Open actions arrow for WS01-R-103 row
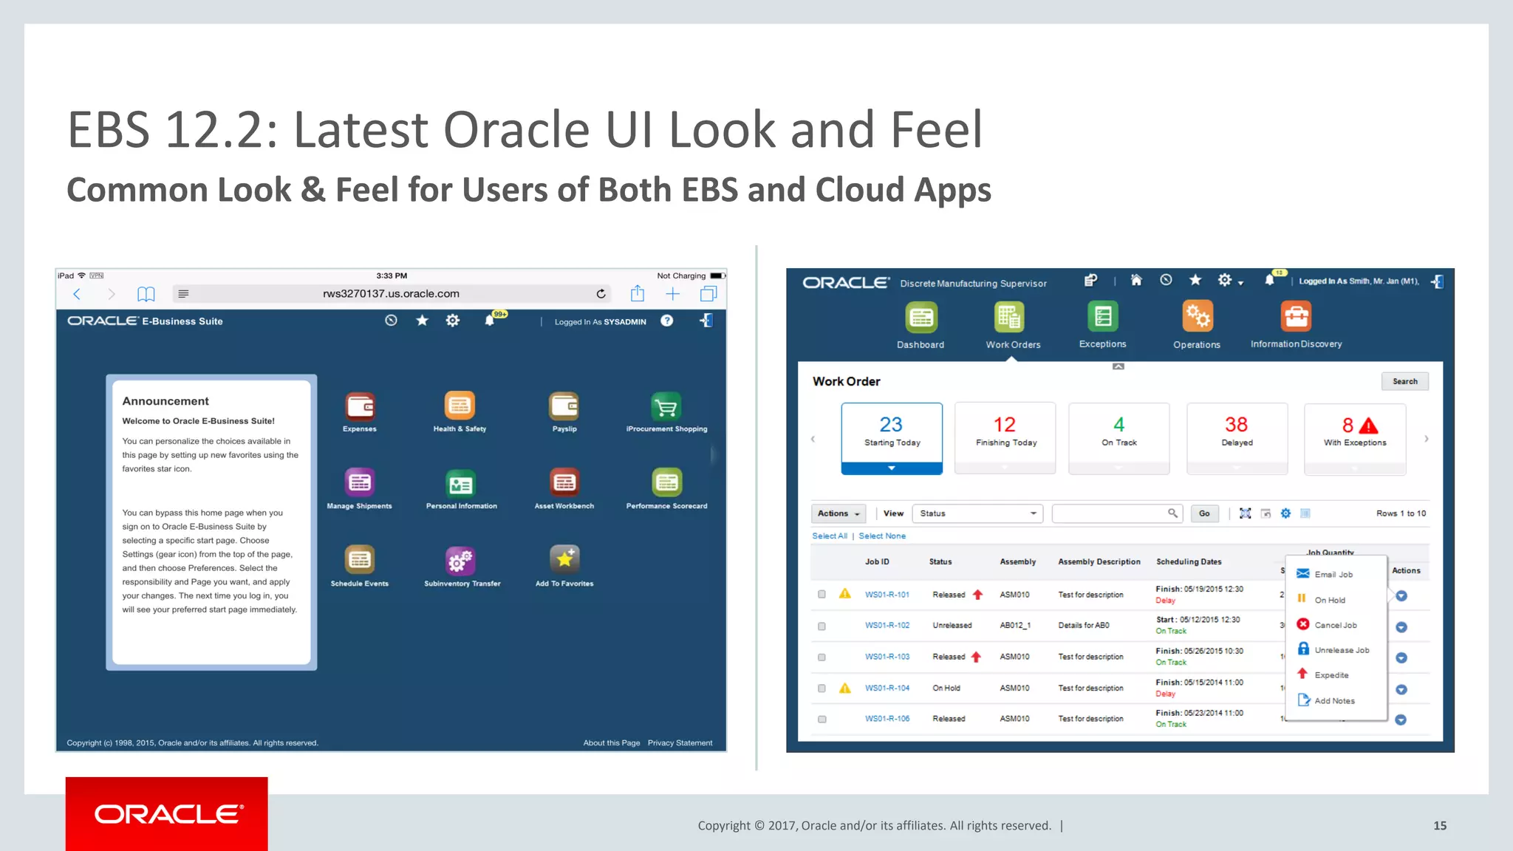This screenshot has width=1513, height=851. click(1401, 658)
